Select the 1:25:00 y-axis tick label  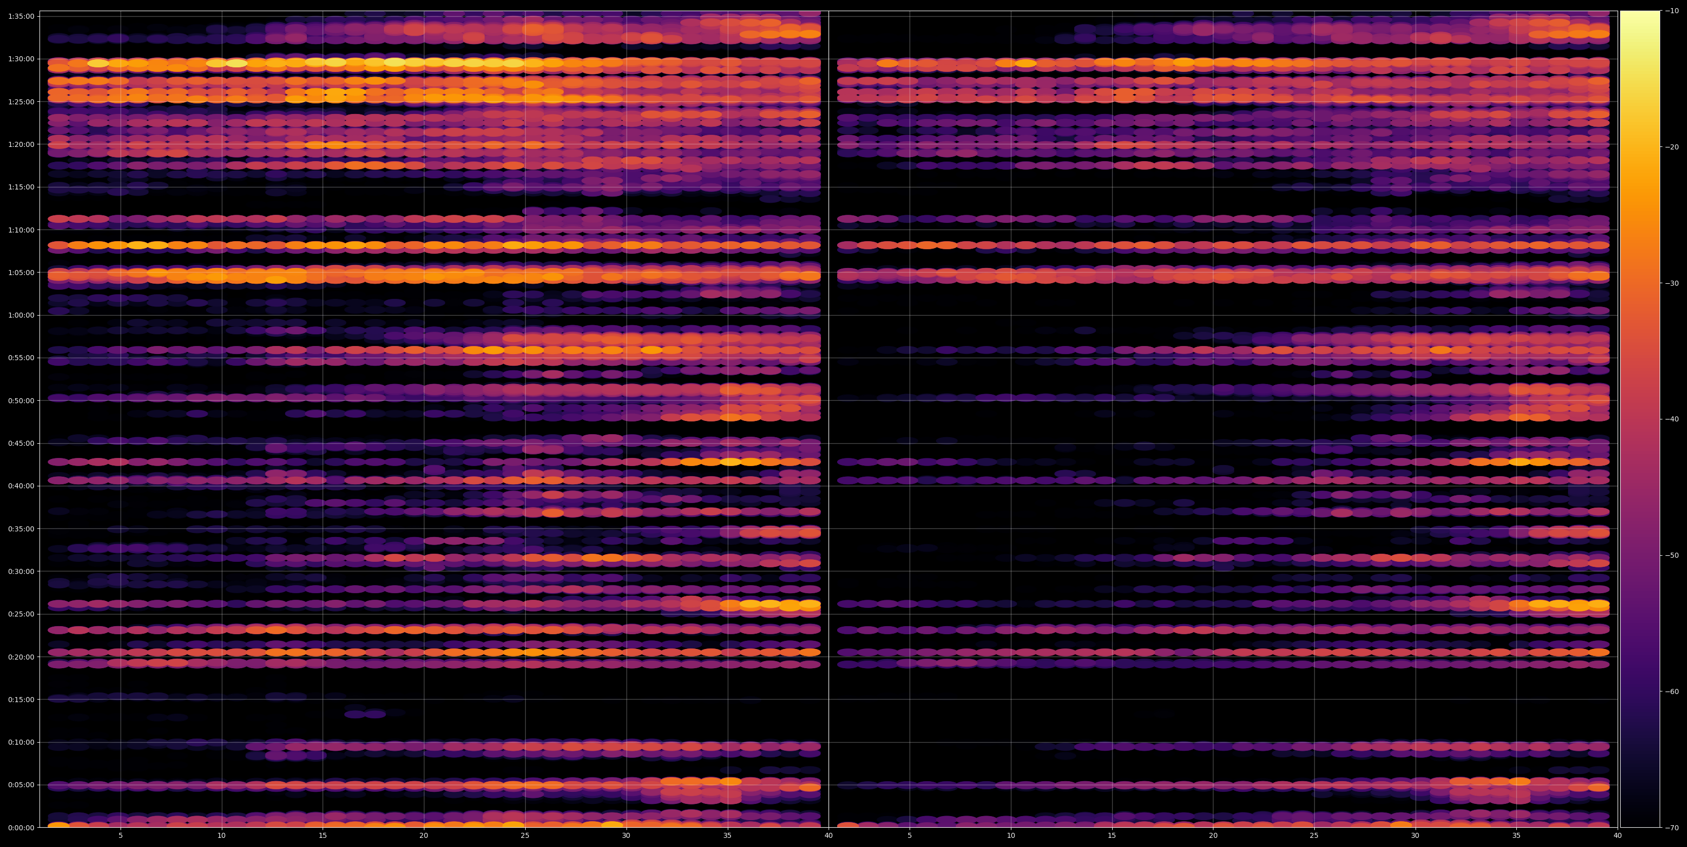coord(21,101)
